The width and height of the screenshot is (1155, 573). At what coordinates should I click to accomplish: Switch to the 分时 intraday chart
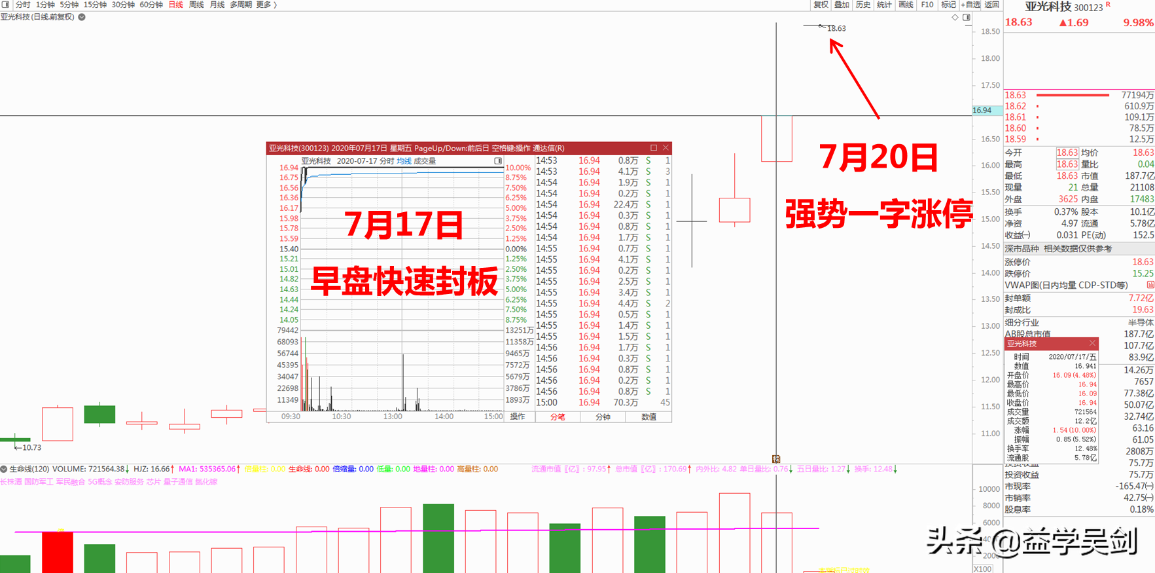[23, 5]
